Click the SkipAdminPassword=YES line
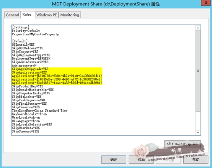 30,62
